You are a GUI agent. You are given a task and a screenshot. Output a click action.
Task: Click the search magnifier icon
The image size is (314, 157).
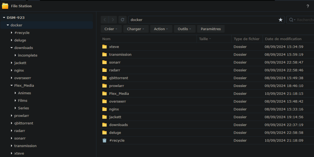[x=291, y=20]
